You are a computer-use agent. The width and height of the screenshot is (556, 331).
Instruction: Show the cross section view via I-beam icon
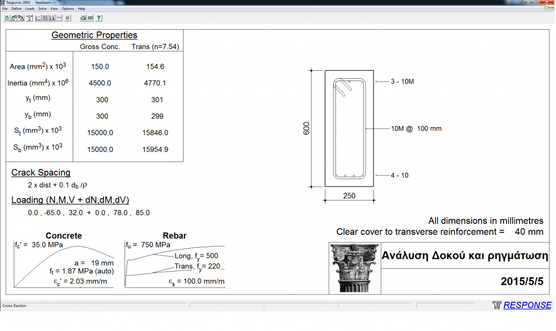[30, 18]
